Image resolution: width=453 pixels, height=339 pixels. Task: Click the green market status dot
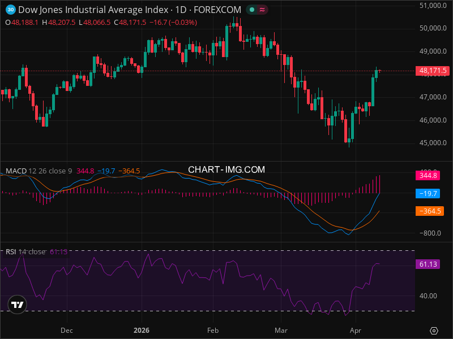point(251,10)
